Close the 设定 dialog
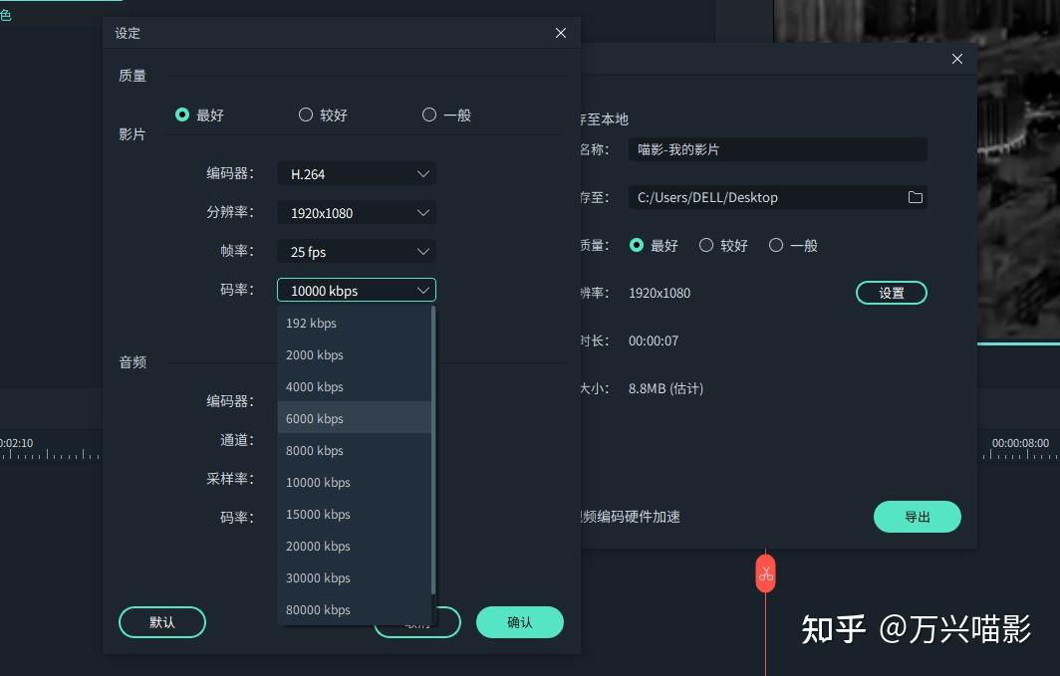Viewport: 1060px width, 676px height. [561, 33]
